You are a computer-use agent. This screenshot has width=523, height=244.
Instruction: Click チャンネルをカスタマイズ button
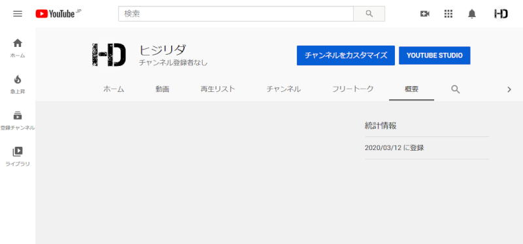(x=346, y=55)
